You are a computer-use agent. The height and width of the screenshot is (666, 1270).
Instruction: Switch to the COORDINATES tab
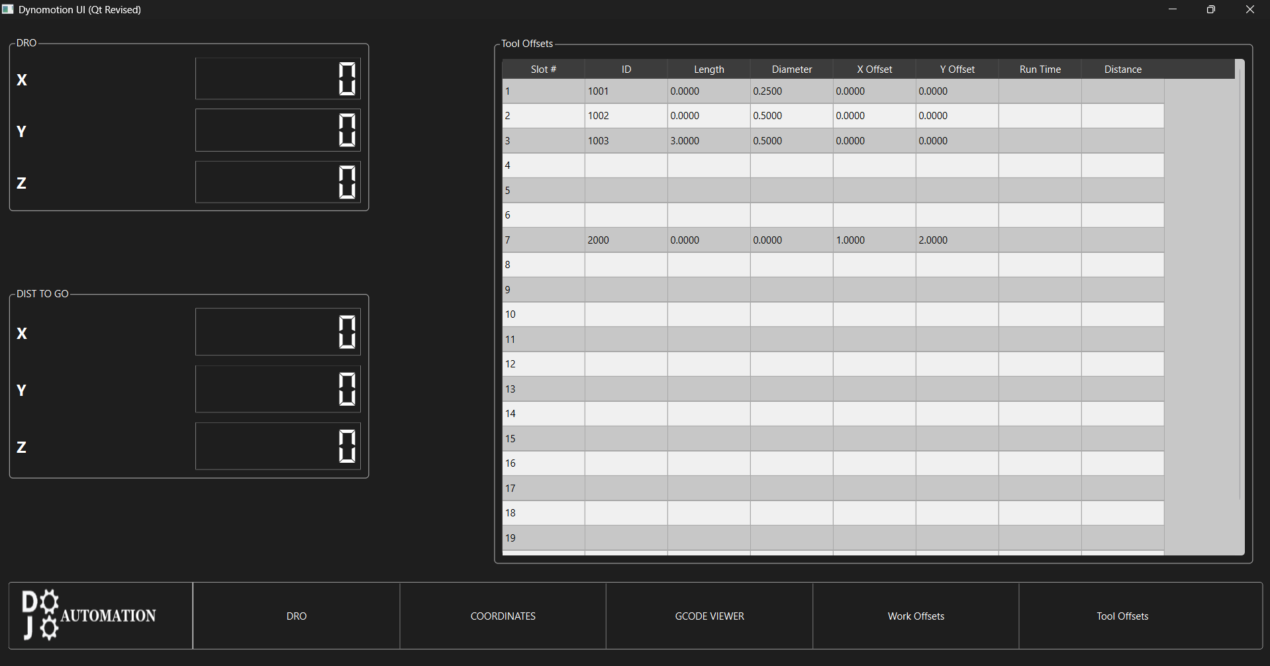tap(503, 616)
